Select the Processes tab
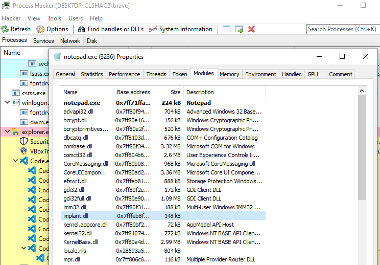This screenshot has width=380, height=265. click(14, 40)
